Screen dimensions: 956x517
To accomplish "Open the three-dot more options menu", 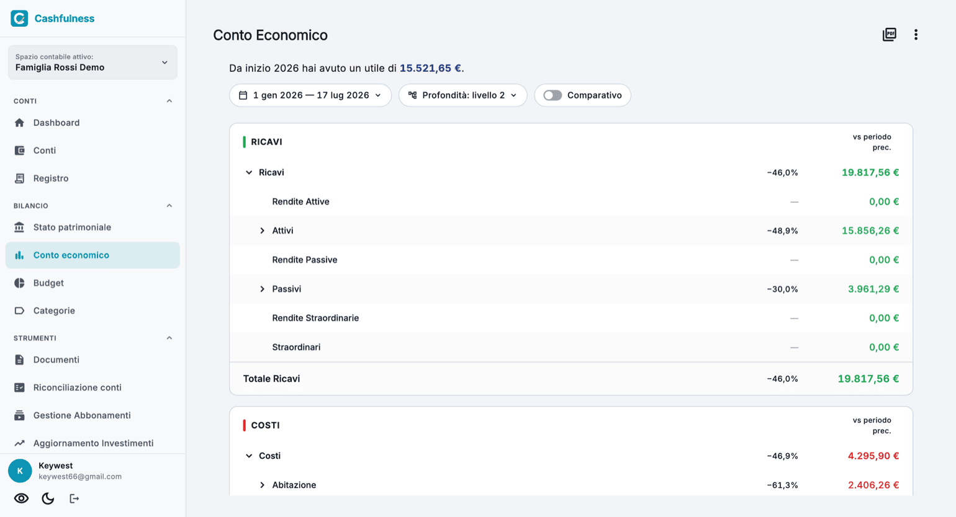I will point(916,35).
